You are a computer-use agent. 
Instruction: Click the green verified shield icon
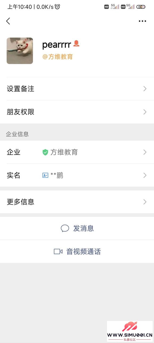point(45,152)
